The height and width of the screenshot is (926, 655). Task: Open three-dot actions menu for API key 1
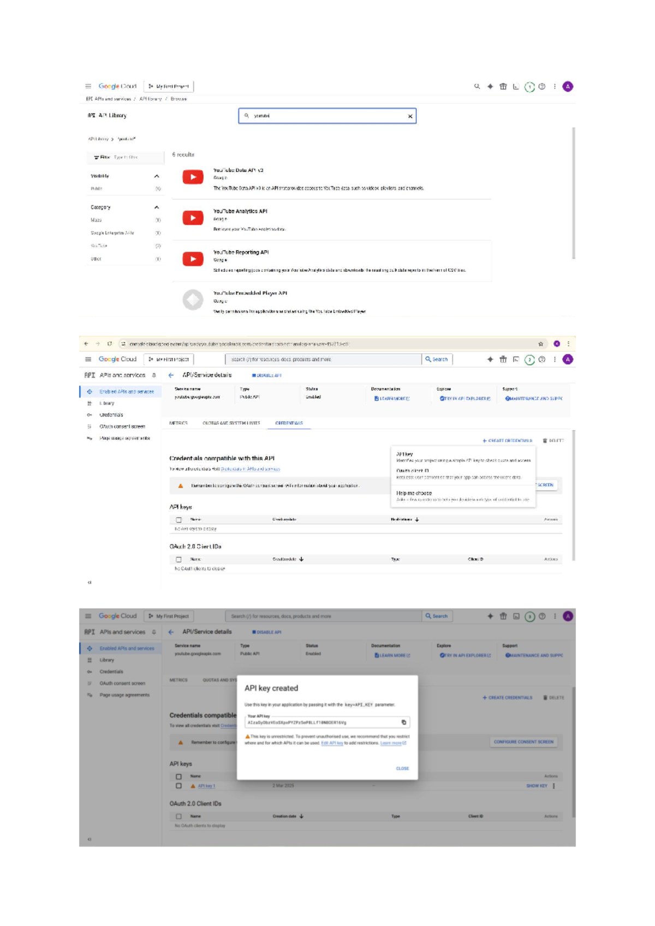pyautogui.click(x=554, y=786)
